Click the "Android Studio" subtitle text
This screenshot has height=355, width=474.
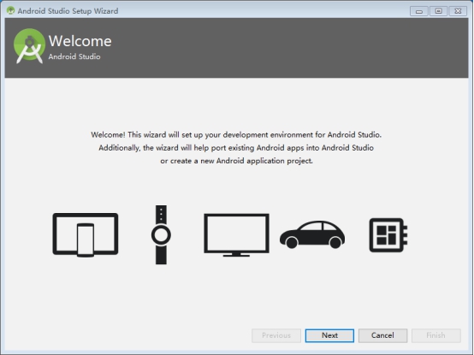click(x=74, y=56)
